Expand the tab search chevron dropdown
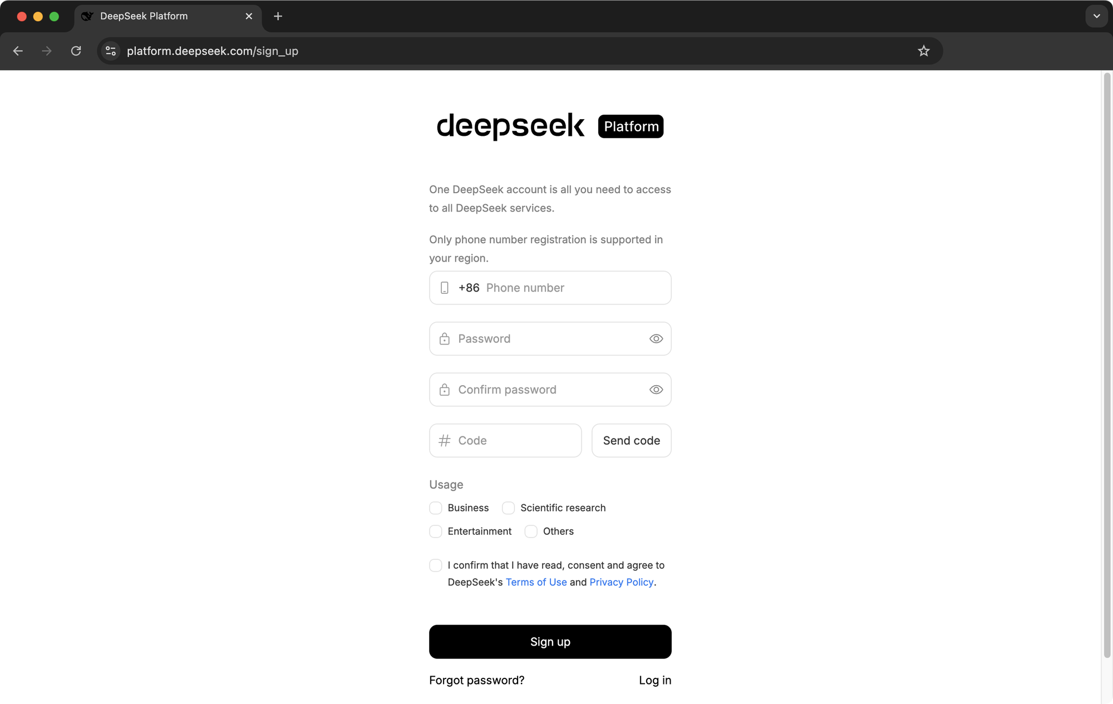 coord(1096,16)
